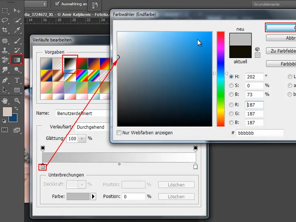Select the History Brush tool
296x222 pixels.
pyautogui.click(x=17, y=50)
